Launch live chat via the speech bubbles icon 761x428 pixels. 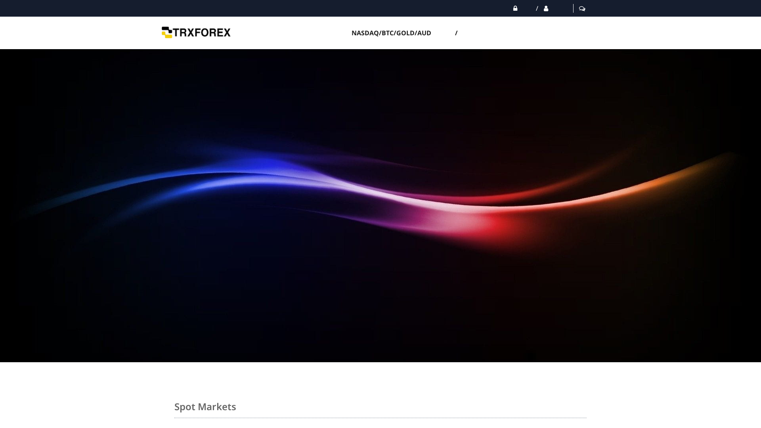tap(582, 8)
